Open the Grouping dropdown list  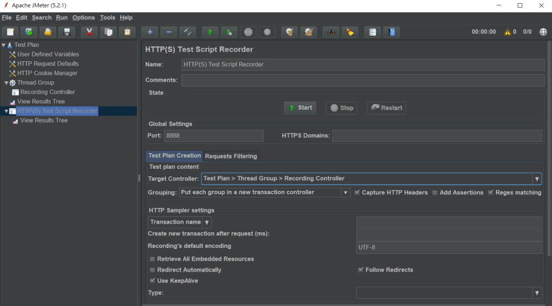[345, 193]
